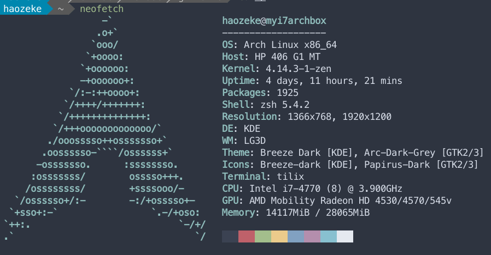Click the CPU: Intel i7-4770 line
The image size is (491, 255).
point(312,188)
